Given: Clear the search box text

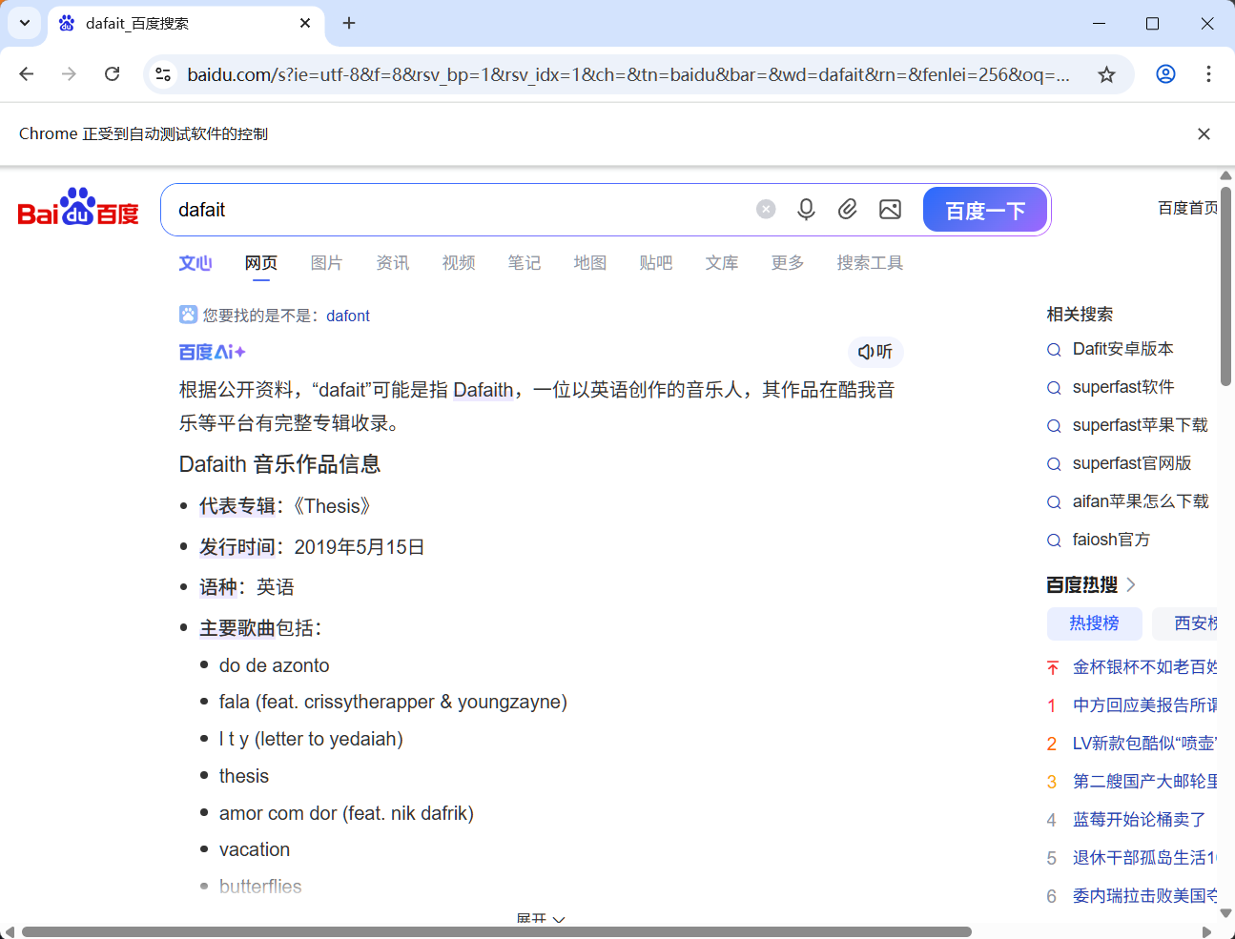Looking at the screenshot, I should 766,210.
